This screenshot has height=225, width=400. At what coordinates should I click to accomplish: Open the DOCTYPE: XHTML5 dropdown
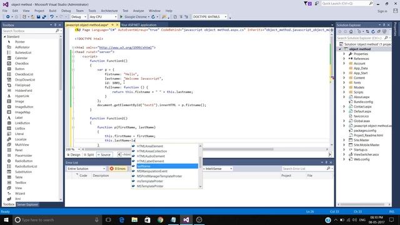pyautogui.click(x=209, y=17)
